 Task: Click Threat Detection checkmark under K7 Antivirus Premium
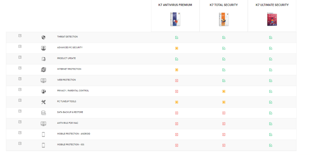coord(176,38)
